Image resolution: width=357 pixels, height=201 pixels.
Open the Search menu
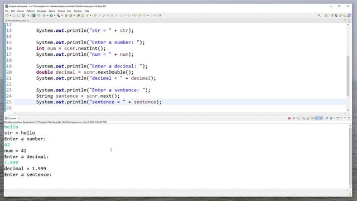coord(52,11)
